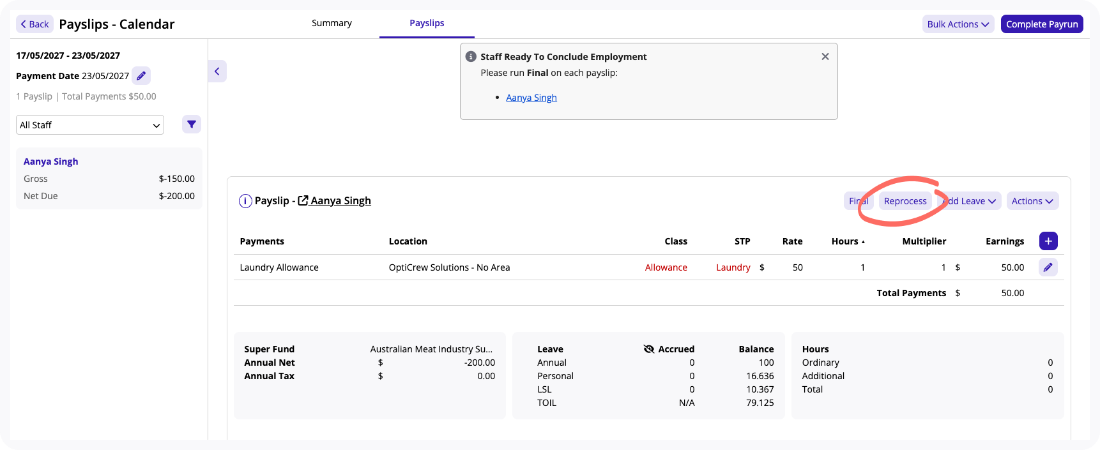The width and height of the screenshot is (1100, 450).
Task: Go back using the Back button
Action: click(34, 24)
